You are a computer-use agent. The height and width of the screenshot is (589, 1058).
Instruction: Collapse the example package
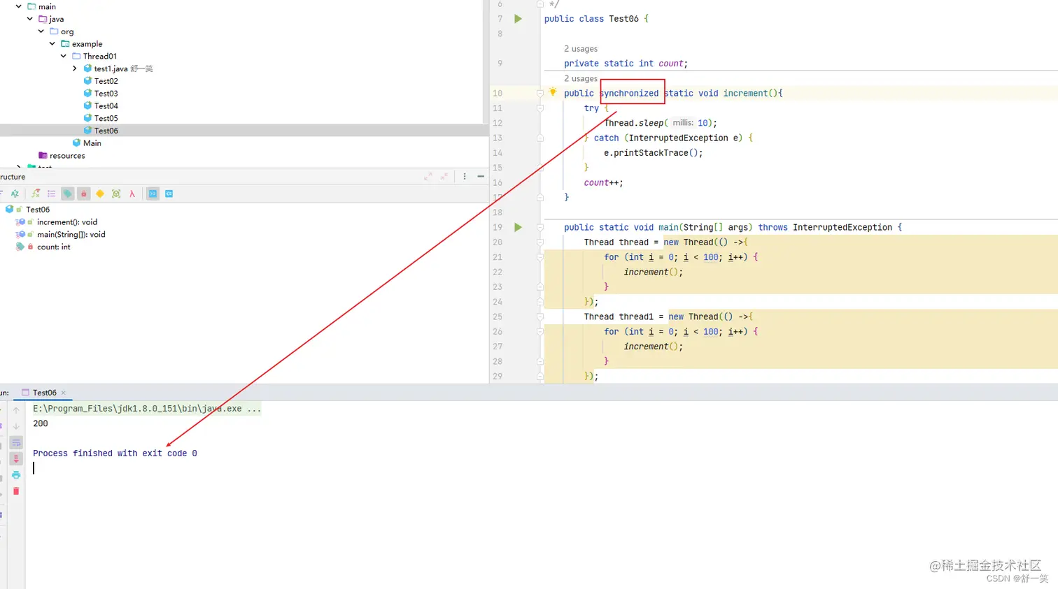click(x=52, y=44)
